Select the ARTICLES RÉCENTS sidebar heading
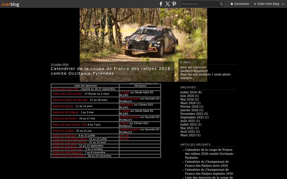The height and width of the screenshot is (179, 287). pyautogui.click(x=195, y=144)
